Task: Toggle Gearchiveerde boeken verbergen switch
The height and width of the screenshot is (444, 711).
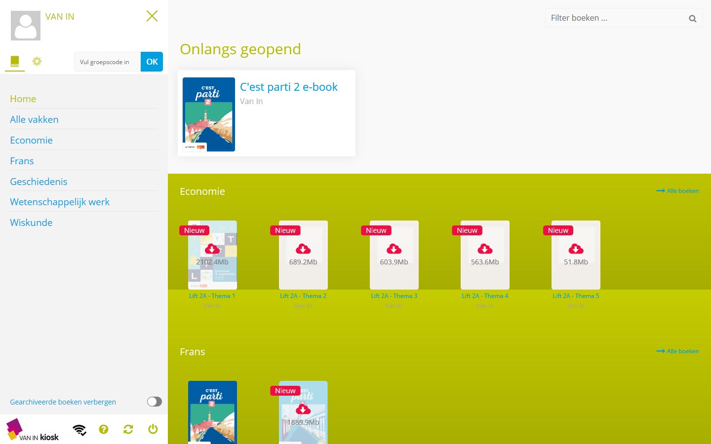Action: point(155,402)
